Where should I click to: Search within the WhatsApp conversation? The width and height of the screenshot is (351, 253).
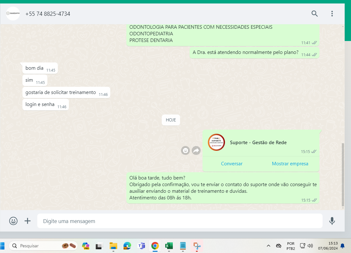(x=315, y=14)
